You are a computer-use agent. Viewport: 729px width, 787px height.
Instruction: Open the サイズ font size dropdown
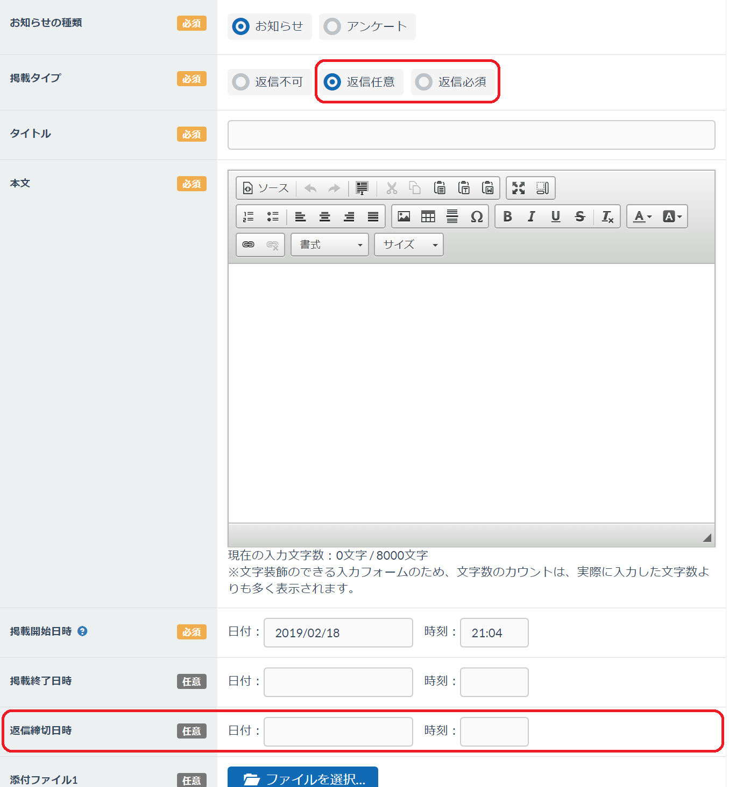(409, 245)
